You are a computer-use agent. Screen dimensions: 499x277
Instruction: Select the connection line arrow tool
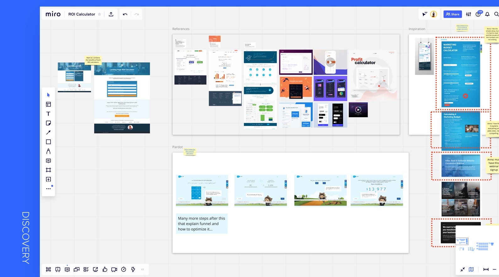pyautogui.click(x=48, y=133)
